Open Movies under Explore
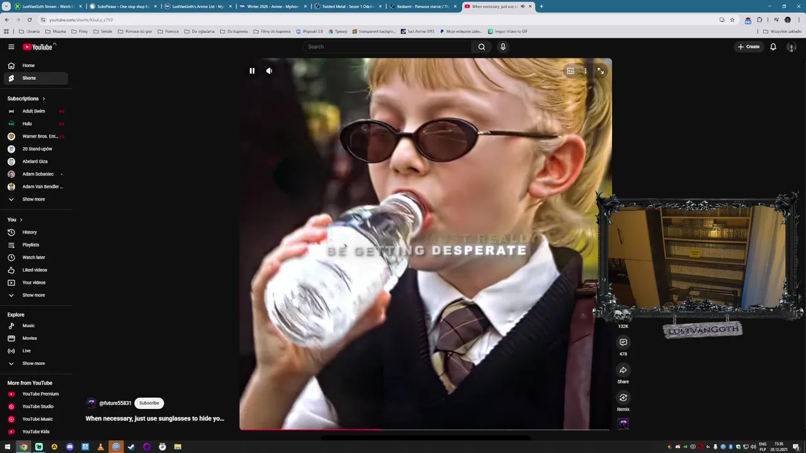This screenshot has width=806, height=453. pos(36,338)
